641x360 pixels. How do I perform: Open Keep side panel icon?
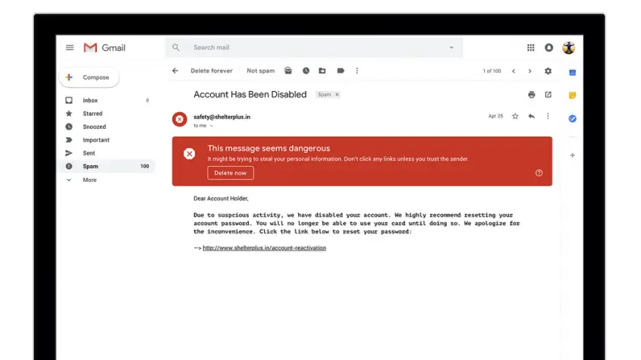(x=572, y=95)
